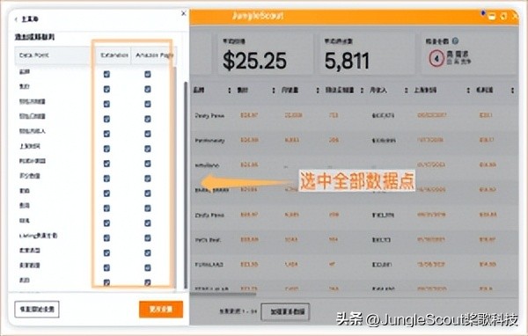
Task: Click the share icon in JungleScout title bar
Action: pos(503,16)
